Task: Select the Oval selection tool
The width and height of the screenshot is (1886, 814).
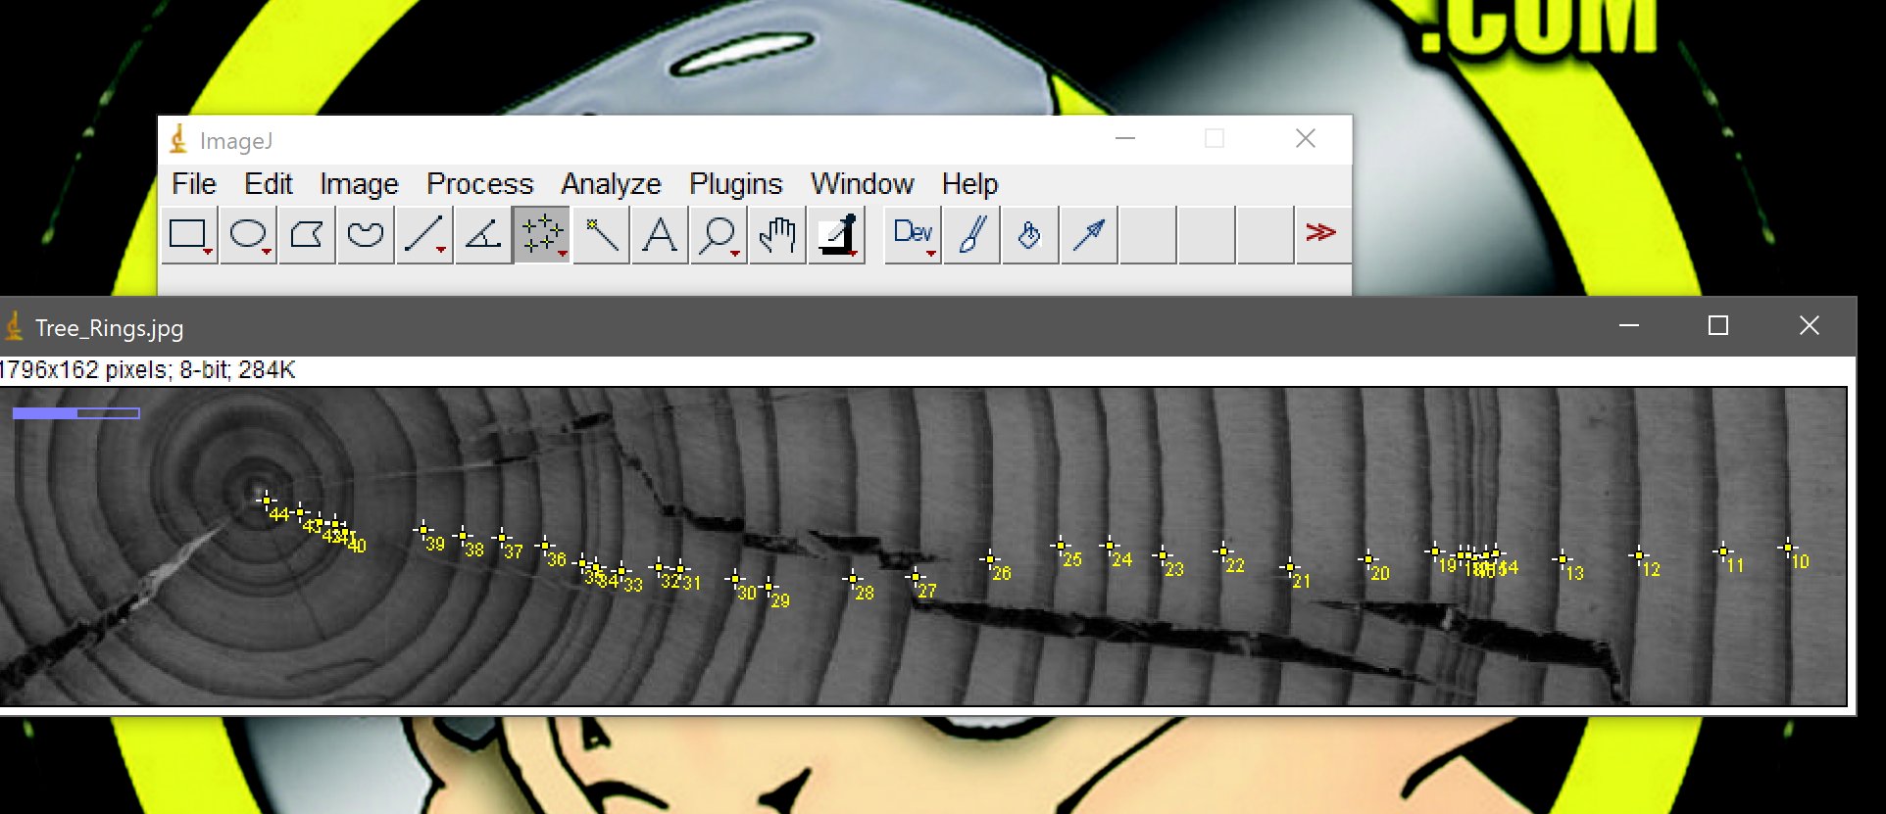Action: (x=248, y=235)
